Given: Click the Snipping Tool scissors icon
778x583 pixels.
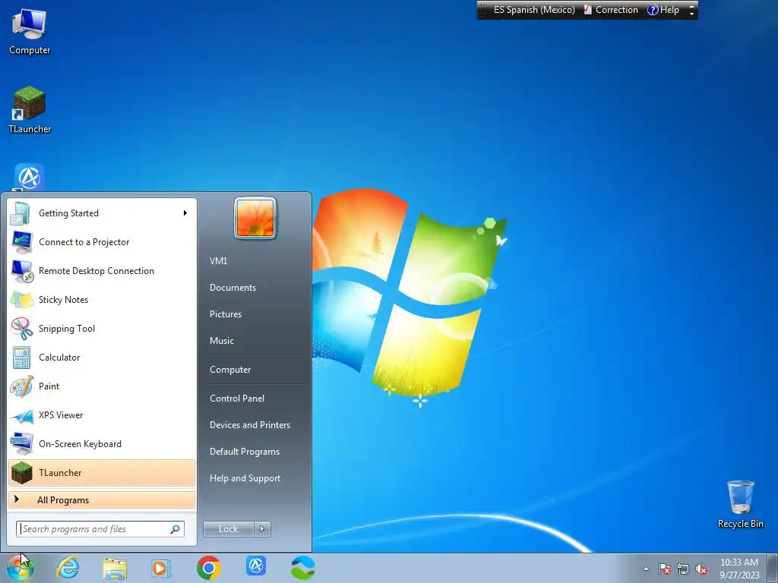Looking at the screenshot, I should coord(22,328).
